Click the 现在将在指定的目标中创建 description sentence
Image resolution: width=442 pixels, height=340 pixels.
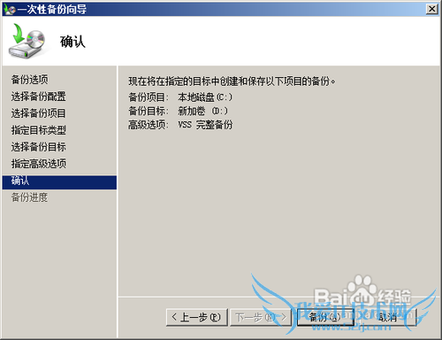(232, 81)
